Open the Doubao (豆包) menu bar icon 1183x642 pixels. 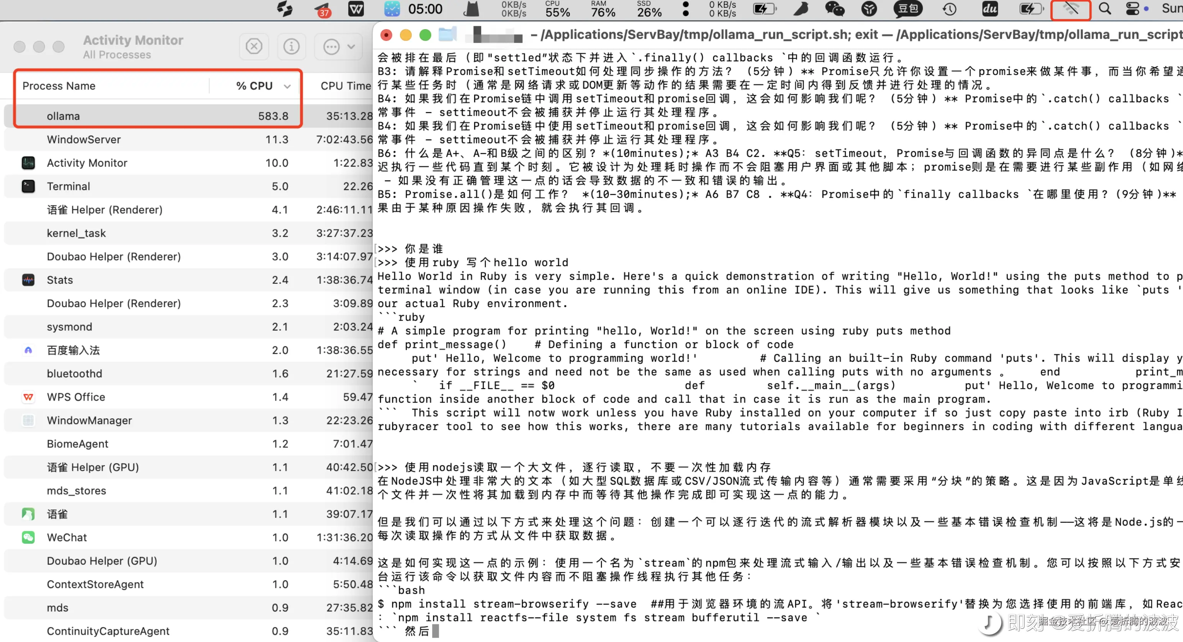908,9
